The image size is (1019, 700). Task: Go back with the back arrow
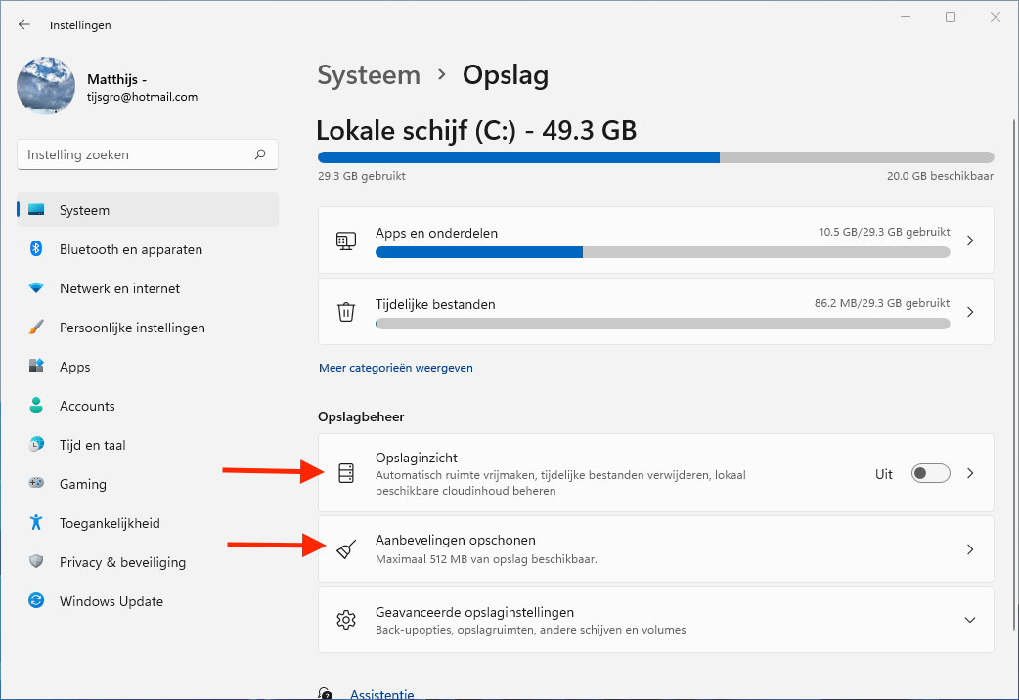(24, 24)
